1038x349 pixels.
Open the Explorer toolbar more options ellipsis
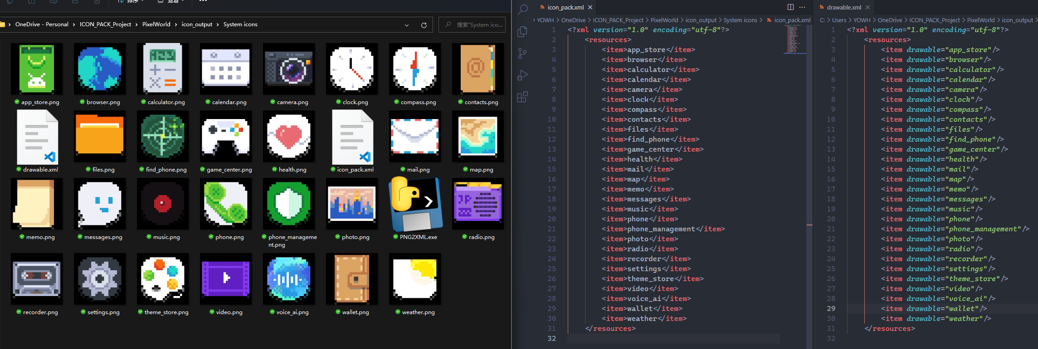pyautogui.click(x=203, y=1)
